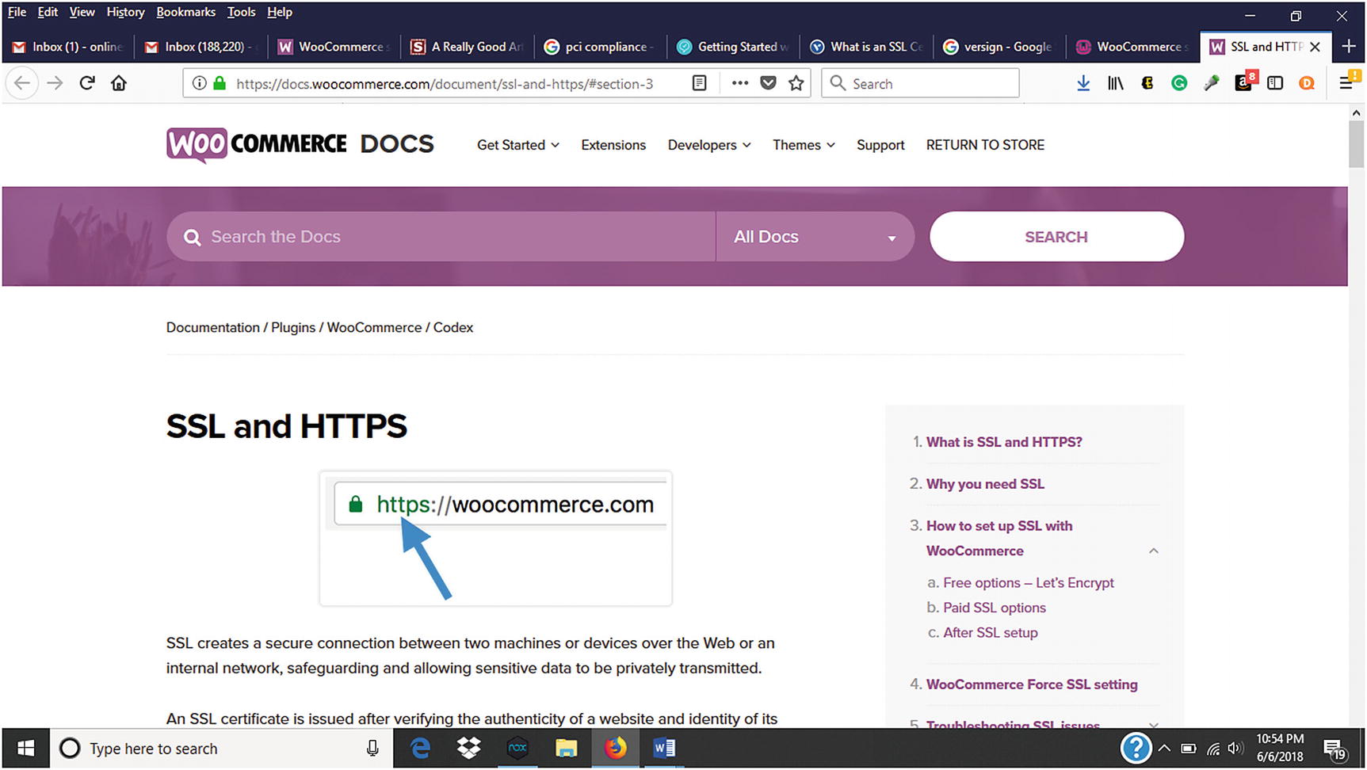Go back with the browser back arrow
1367x770 pixels.
tap(22, 83)
